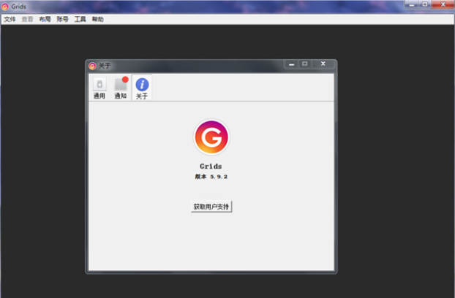455x298 pixels.
Task: Click the large Grids logo in the dialog
Action: click(211, 137)
